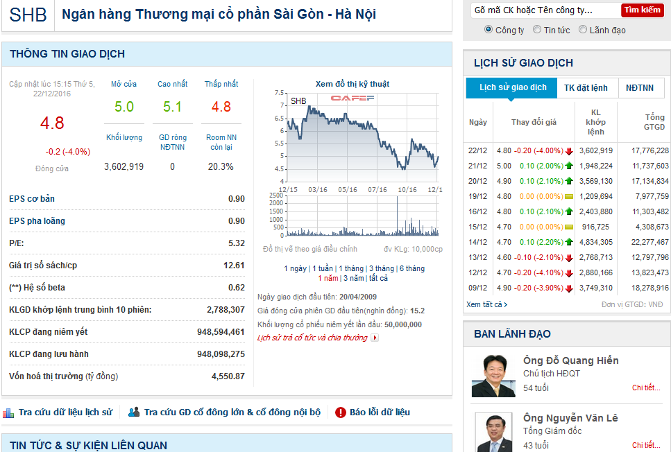Click the chevron next to Xem tất cả
The image size is (671, 452).
tap(506, 304)
